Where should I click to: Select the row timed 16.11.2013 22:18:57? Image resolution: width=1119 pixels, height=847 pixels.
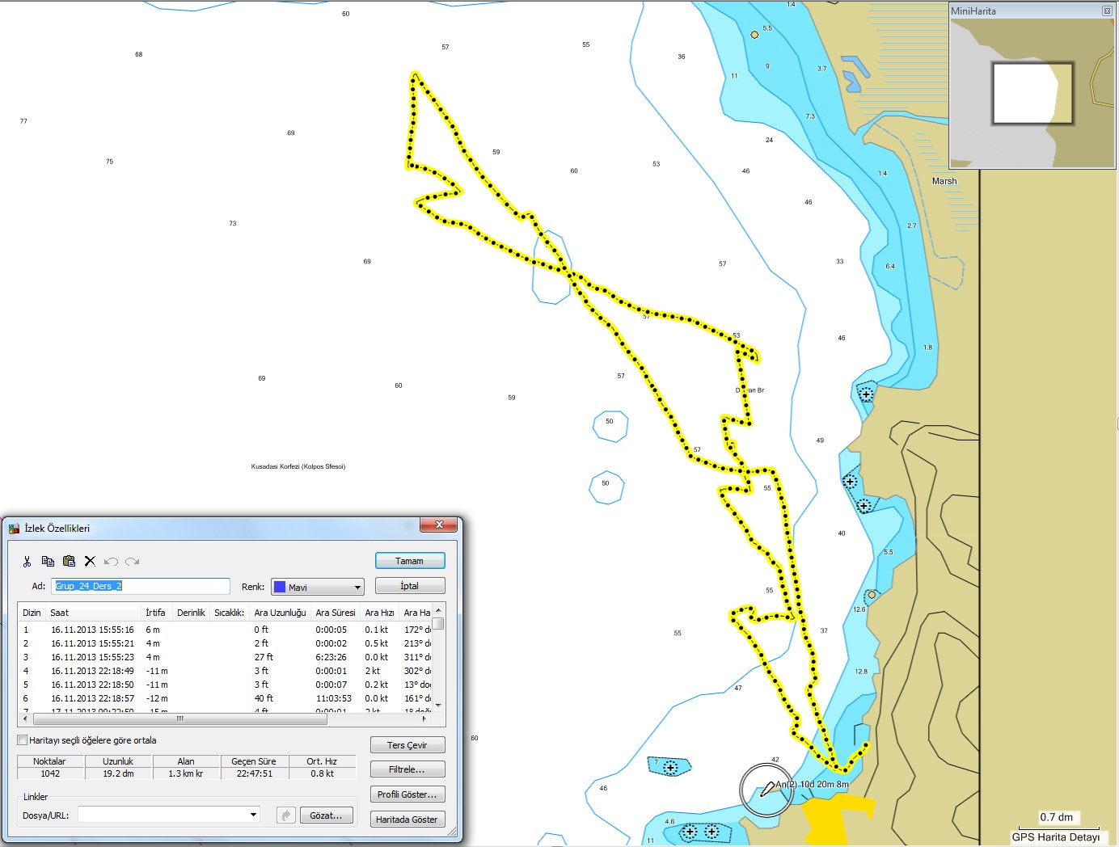[225, 698]
